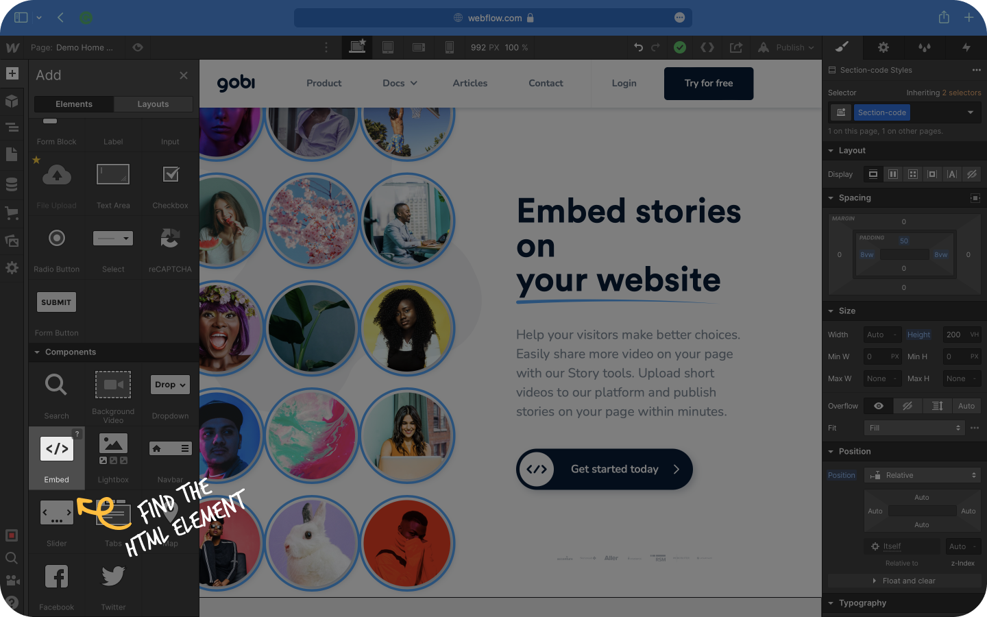Open the CMS Collections sidebar panel

[x=12, y=184]
